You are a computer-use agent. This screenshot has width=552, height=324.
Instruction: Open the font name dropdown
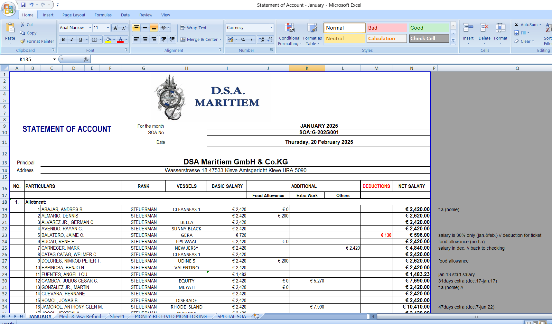90,28
